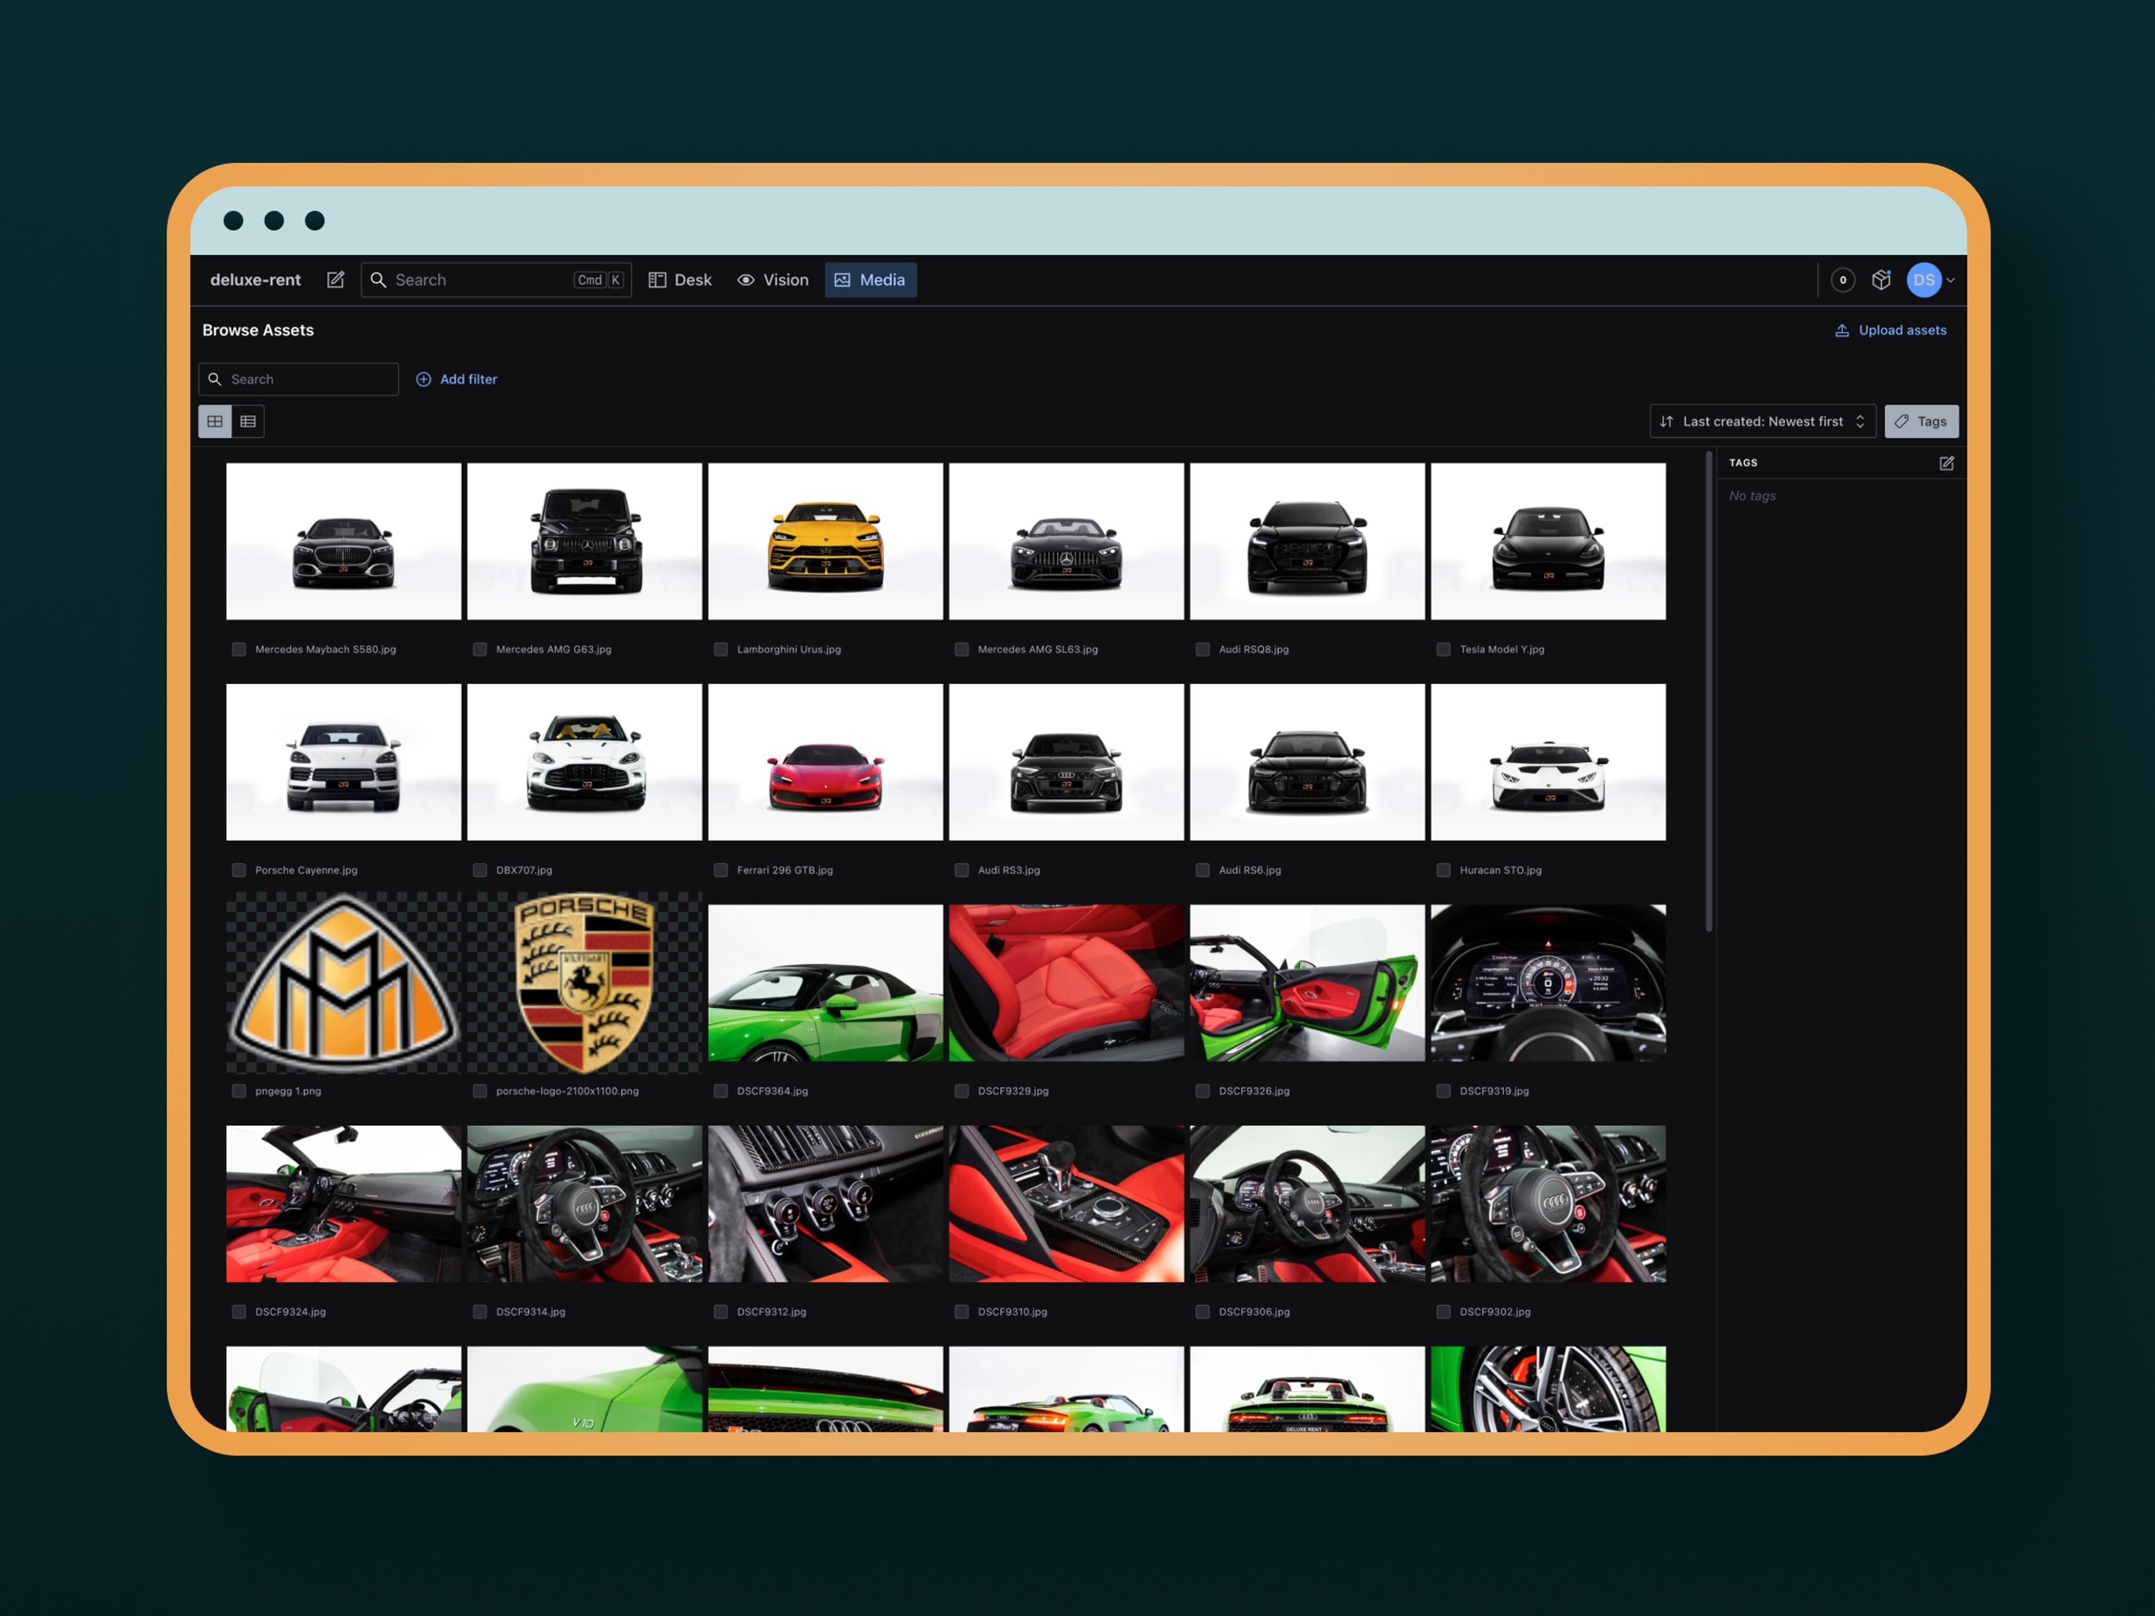Tick the Porsche Cayenne.jpg checkbox
The width and height of the screenshot is (2155, 1616).
[239, 870]
